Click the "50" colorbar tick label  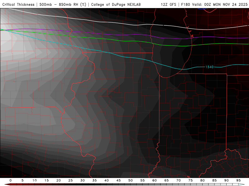tap(130, 180)
